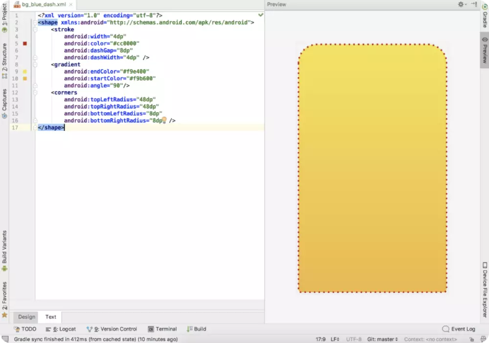Click the intention lightbulb icon on line 16

pos(164,120)
